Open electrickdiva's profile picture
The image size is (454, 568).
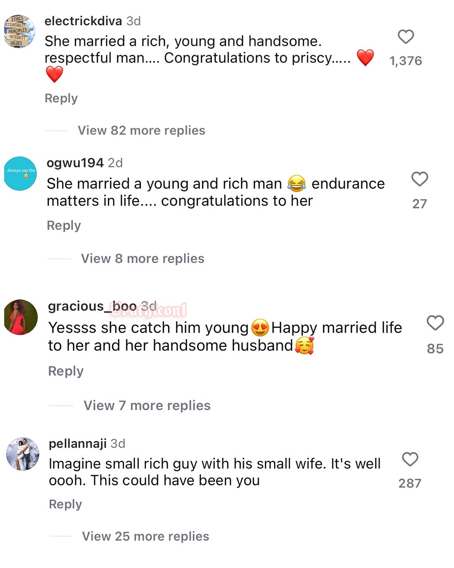(19, 31)
